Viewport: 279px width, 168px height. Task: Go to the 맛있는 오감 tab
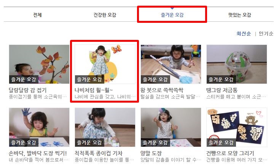click(240, 15)
